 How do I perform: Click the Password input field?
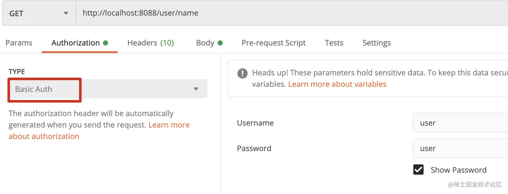[x=460, y=148]
